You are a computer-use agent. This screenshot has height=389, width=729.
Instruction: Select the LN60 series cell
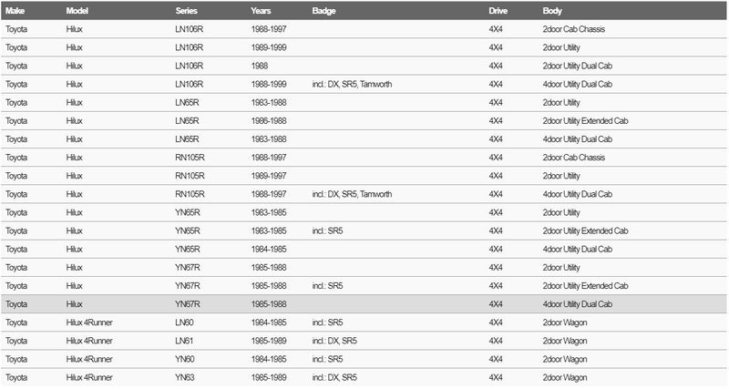pyautogui.click(x=185, y=322)
